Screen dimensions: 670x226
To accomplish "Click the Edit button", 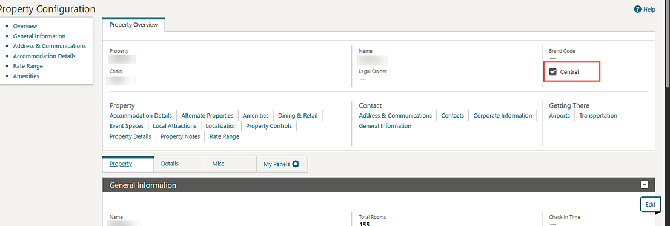I will tap(651, 205).
